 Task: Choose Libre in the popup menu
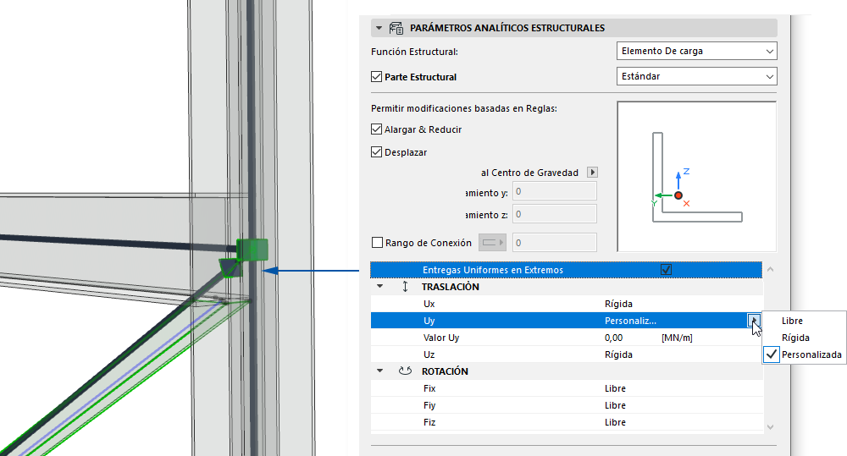click(804, 321)
